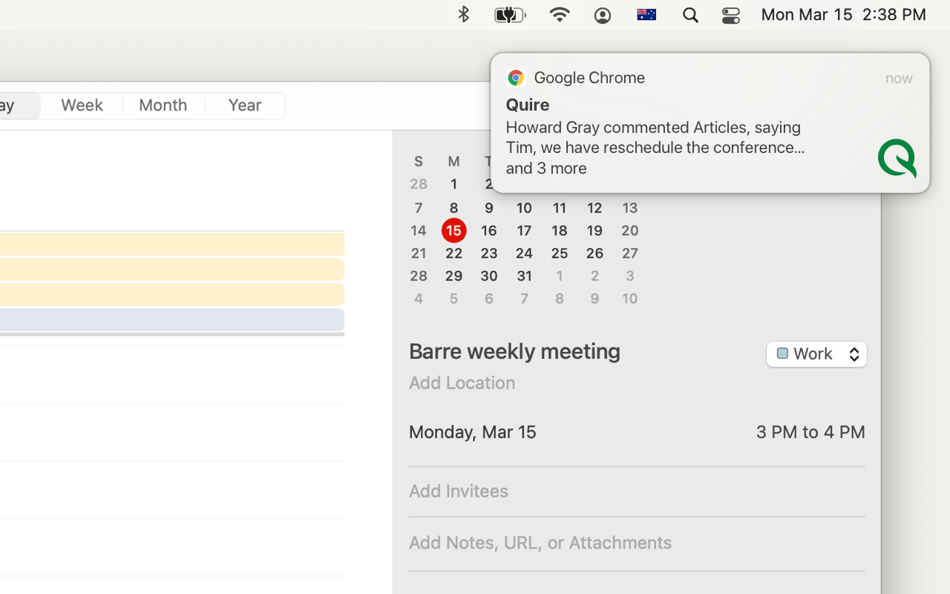Click Add Invitees field
Viewport: 950px width, 594px height.
click(459, 491)
